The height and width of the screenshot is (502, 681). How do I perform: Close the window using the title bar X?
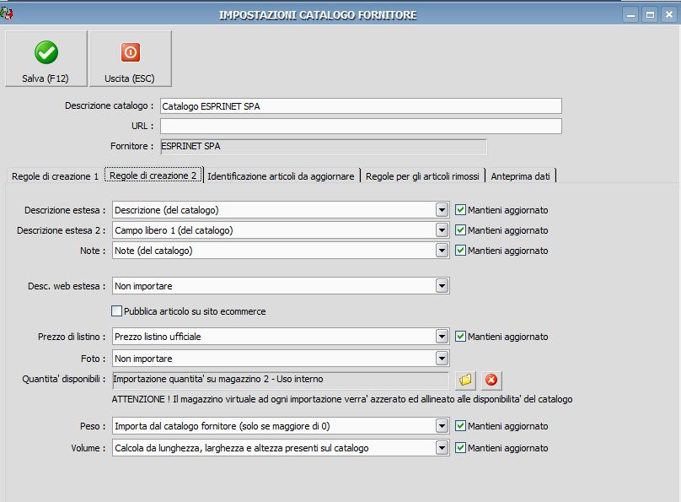(669, 14)
